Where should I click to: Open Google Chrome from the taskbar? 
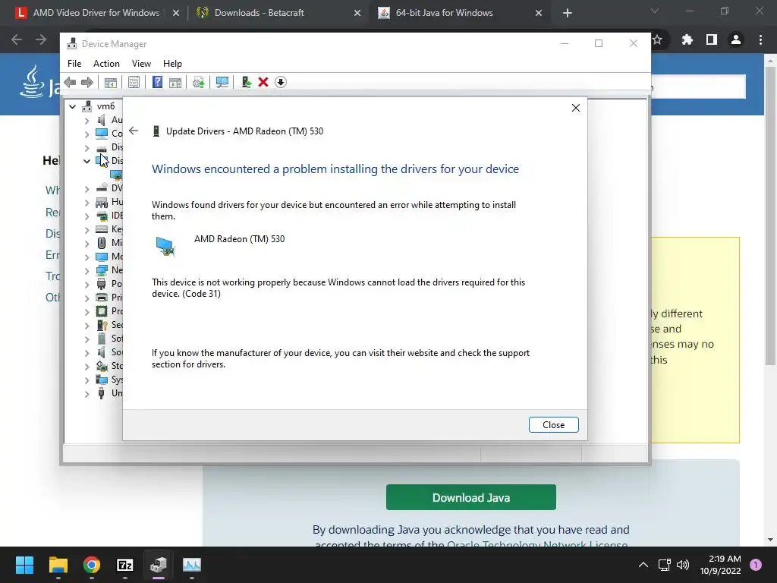click(x=92, y=565)
